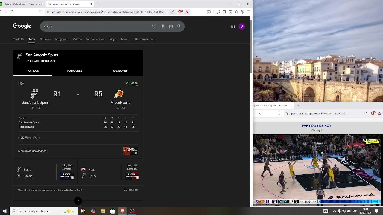Click PARTIDOS DE HOY link
Screen dimensions: 383x215
[317, 126]
